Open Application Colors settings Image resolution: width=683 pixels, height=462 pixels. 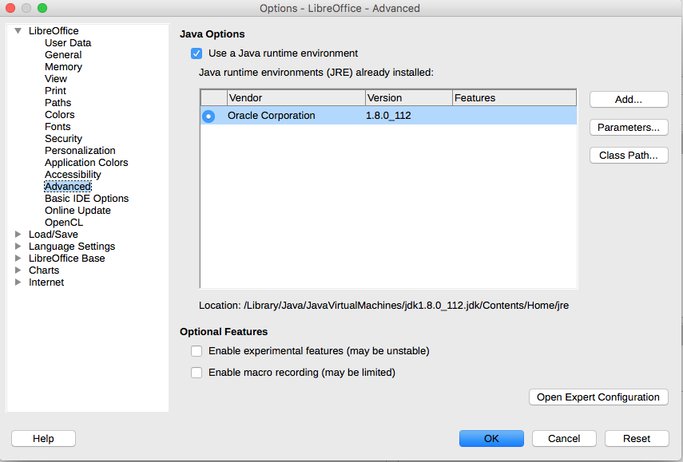click(86, 162)
